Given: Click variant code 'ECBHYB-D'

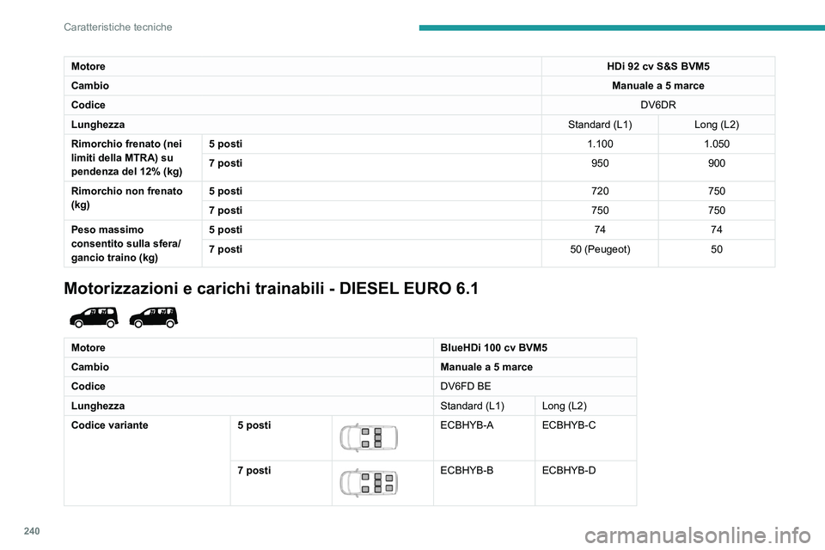Looking at the screenshot, I should 569,471.
